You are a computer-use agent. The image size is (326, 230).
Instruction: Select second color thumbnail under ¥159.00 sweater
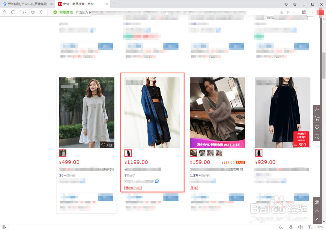pyautogui.click(x=202, y=153)
